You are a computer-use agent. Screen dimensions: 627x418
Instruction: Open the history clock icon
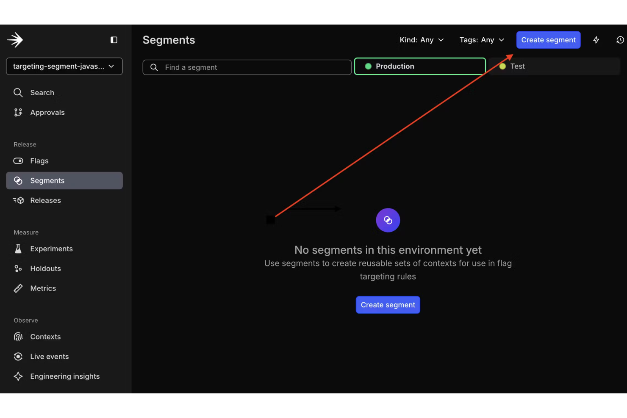pyautogui.click(x=620, y=40)
